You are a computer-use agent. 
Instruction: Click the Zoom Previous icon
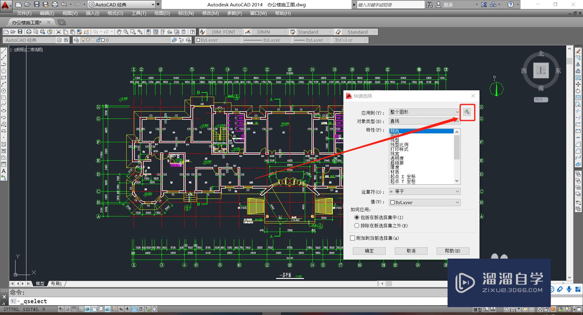coord(140,32)
